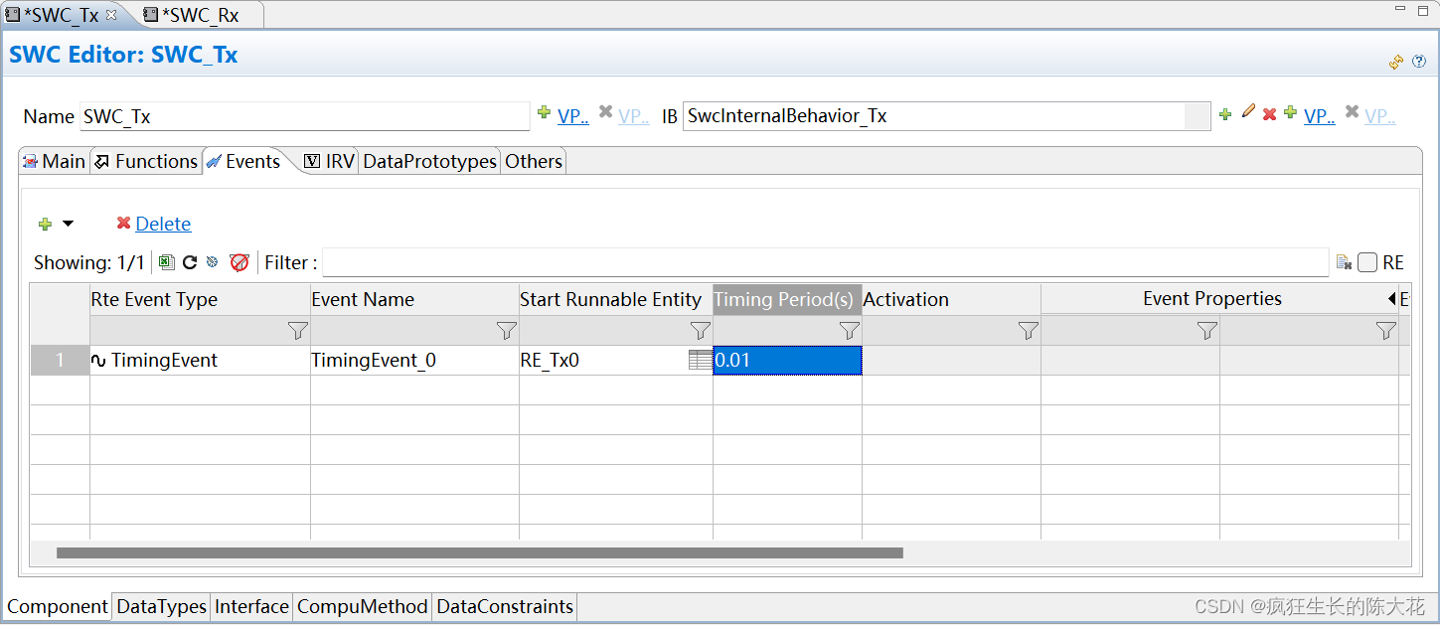Click the Event Name column filter icon

507,330
